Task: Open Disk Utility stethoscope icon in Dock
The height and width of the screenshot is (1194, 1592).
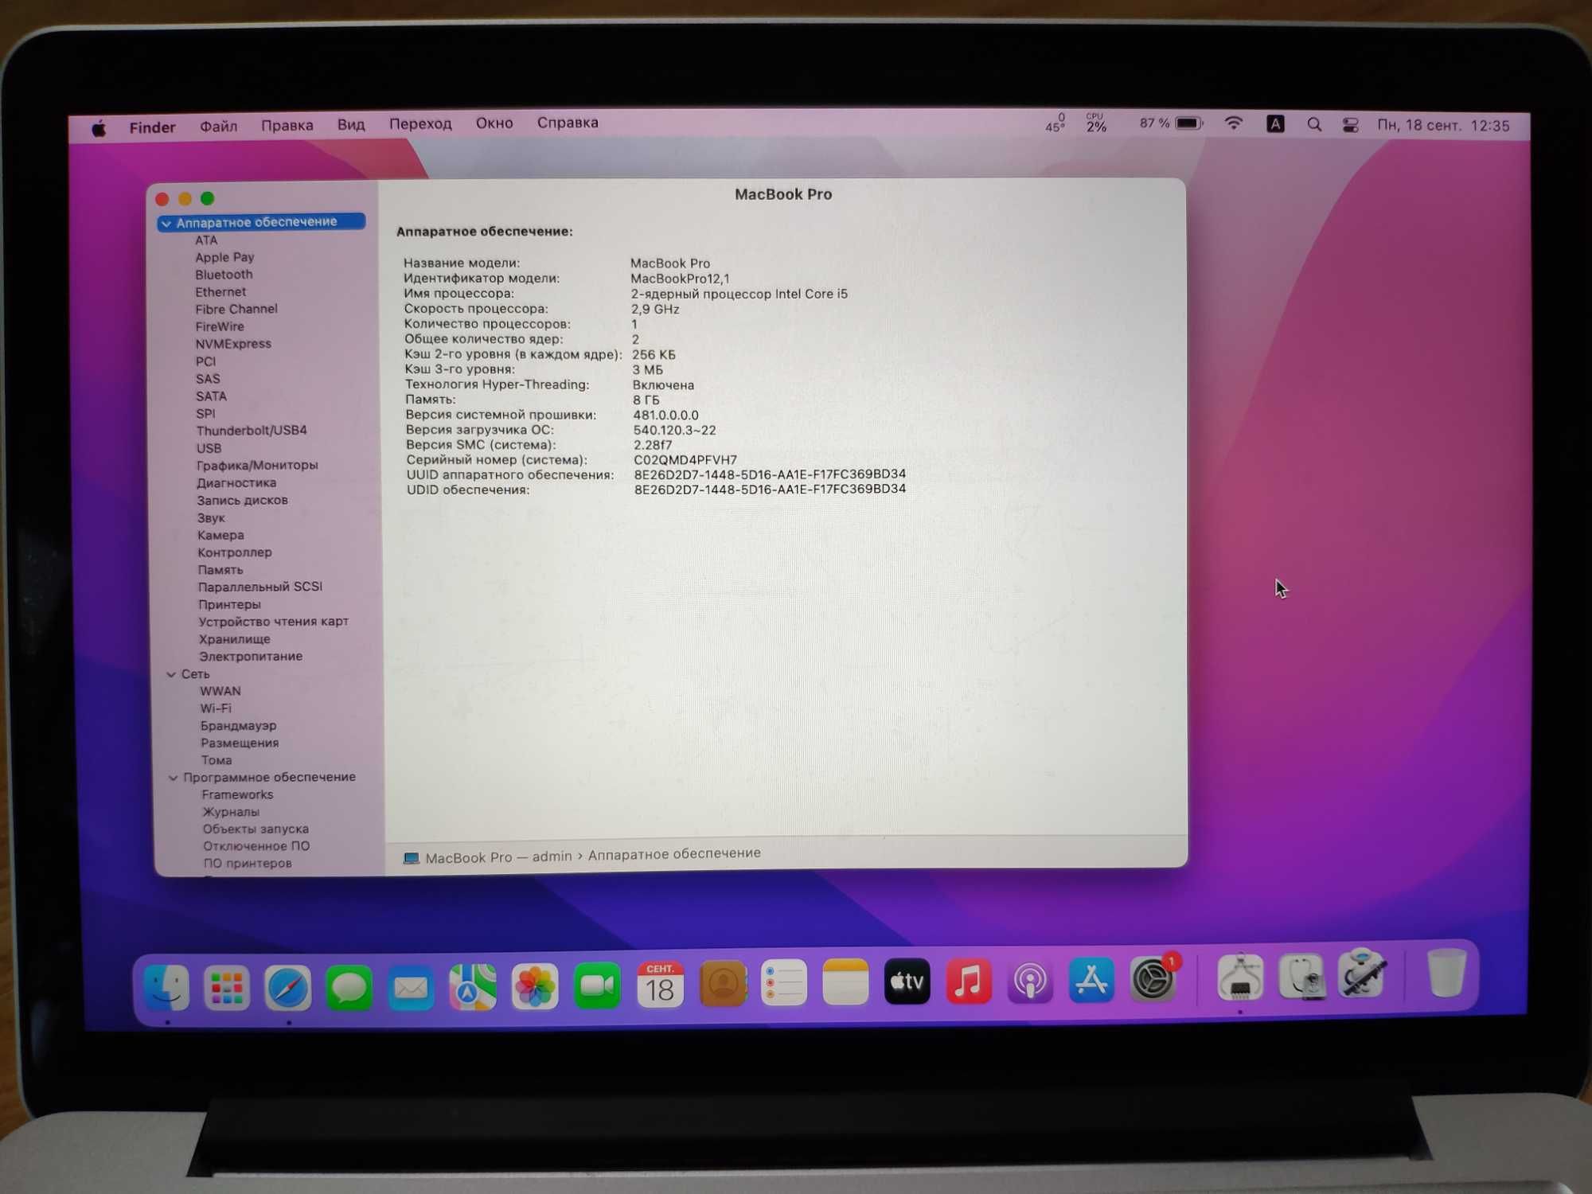Action: tap(1301, 976)
